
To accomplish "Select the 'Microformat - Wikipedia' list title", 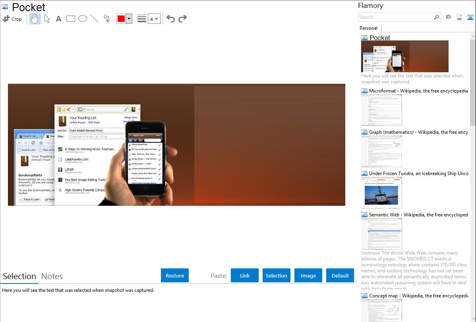I will (x=418, y=91).
